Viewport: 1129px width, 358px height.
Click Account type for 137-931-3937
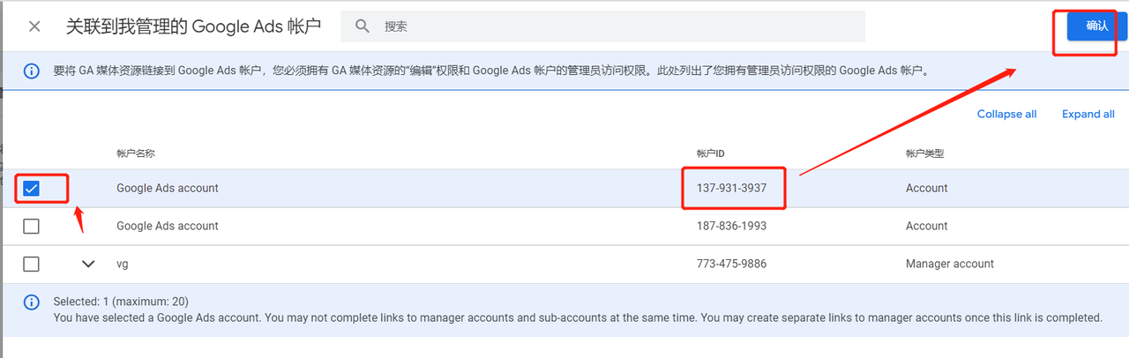click(926, 188)
